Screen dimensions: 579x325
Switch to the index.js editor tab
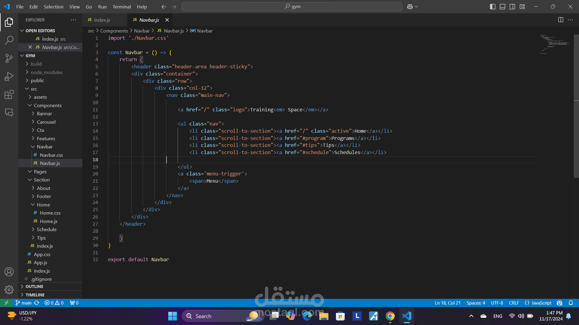pos(102,20)
